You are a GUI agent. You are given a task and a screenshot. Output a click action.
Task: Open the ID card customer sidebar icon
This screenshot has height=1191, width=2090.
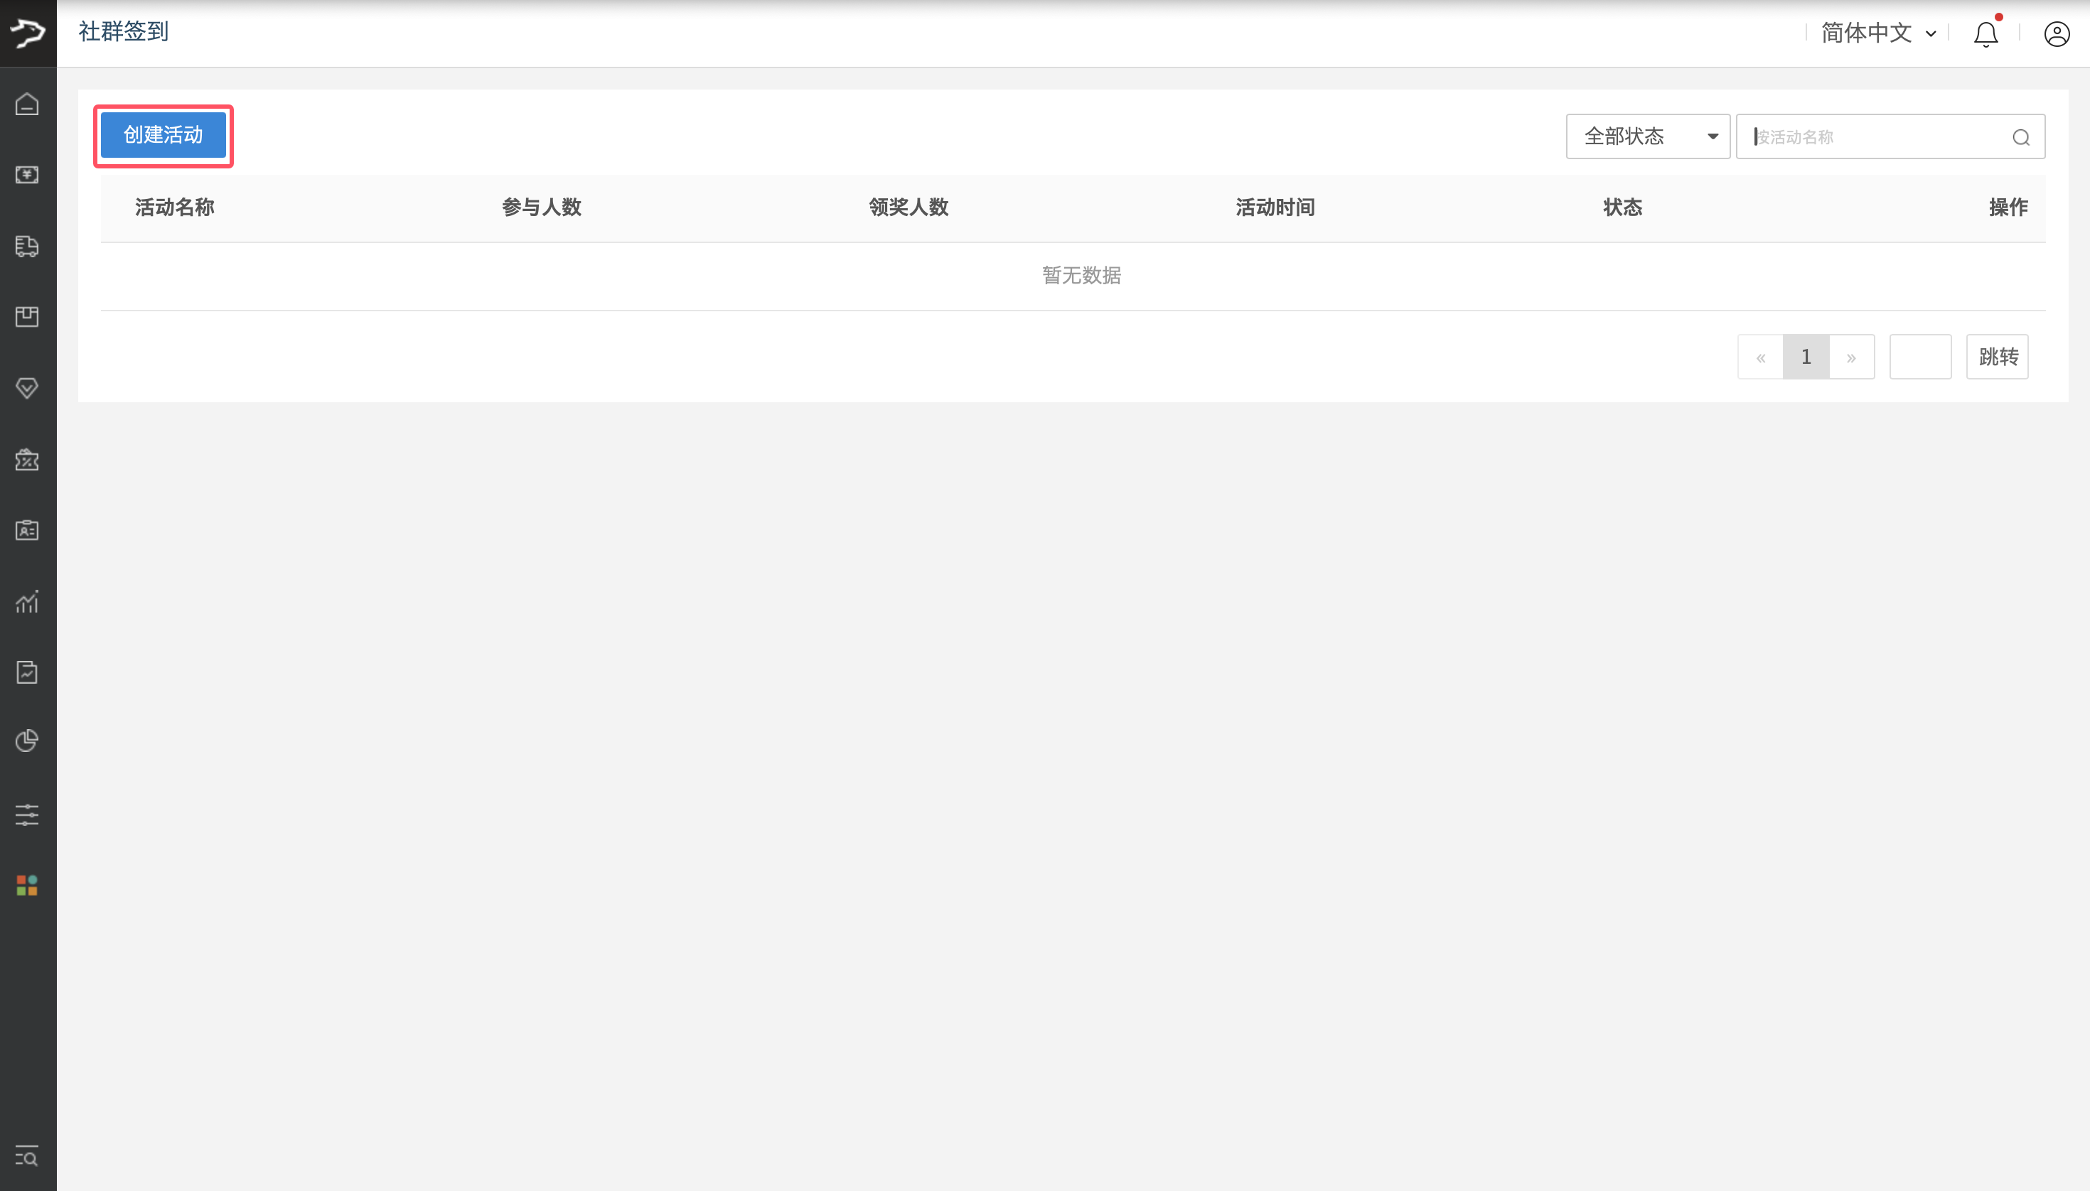tap(27, 530)
